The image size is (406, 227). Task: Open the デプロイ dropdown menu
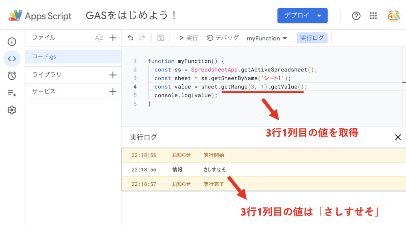click(x=302, y=15)
